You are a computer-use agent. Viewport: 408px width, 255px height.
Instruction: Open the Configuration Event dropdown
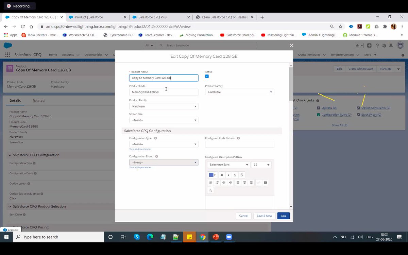click(x=164, y=163)
